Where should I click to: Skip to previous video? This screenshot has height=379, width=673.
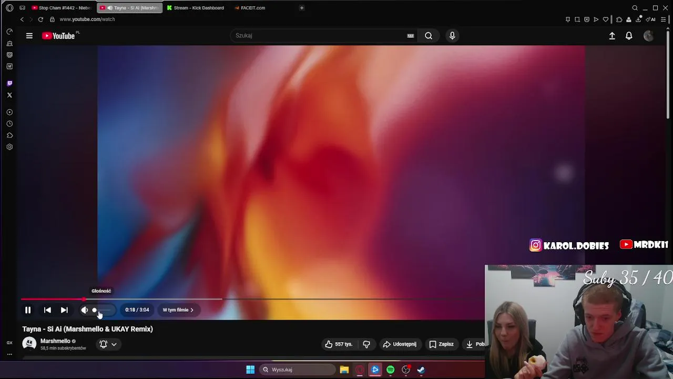coord(47,310)
